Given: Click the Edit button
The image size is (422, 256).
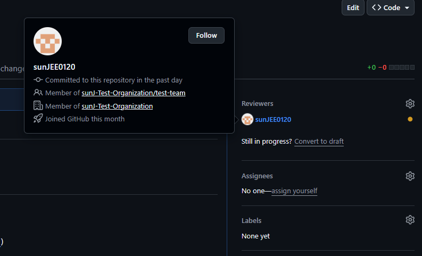Looking at the screenshot, I should point(353,7).
